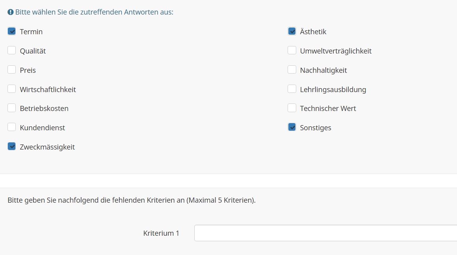The height and width of the screenshot is (255, 457).
Task: Click the Kriterium 1 field label
Action: (x=161, y=233)
